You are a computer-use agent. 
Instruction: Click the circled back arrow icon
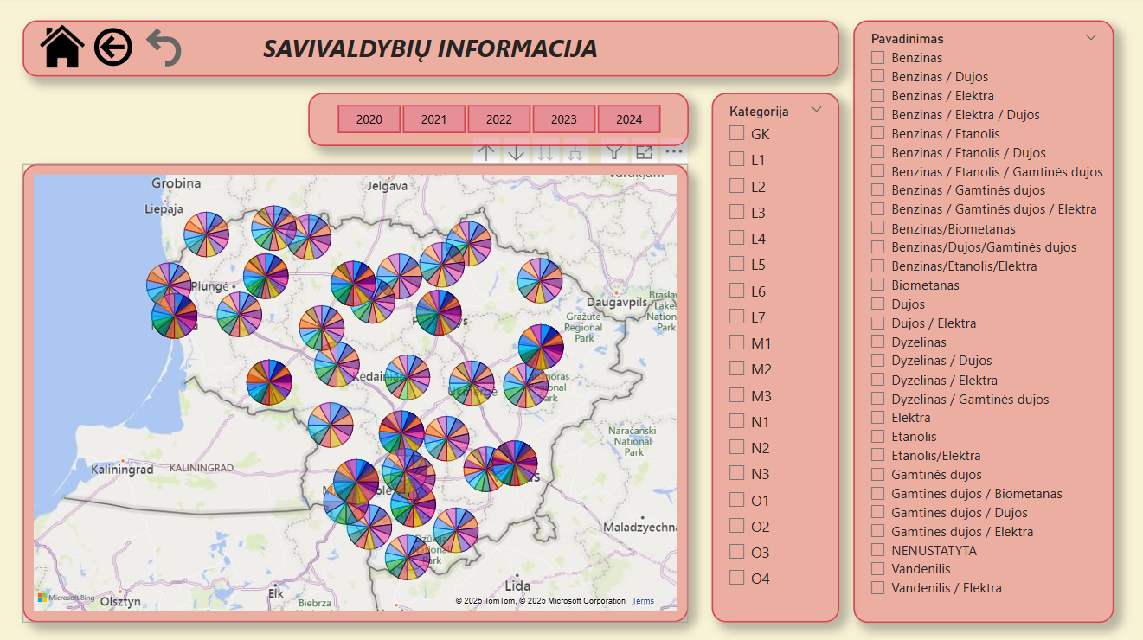click(x=113, y=47)
